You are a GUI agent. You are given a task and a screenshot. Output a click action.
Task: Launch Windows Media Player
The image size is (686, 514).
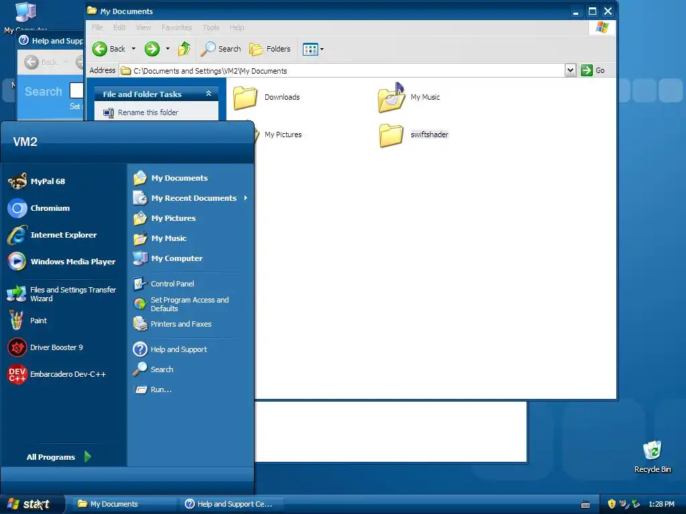[x=63, y=262]
